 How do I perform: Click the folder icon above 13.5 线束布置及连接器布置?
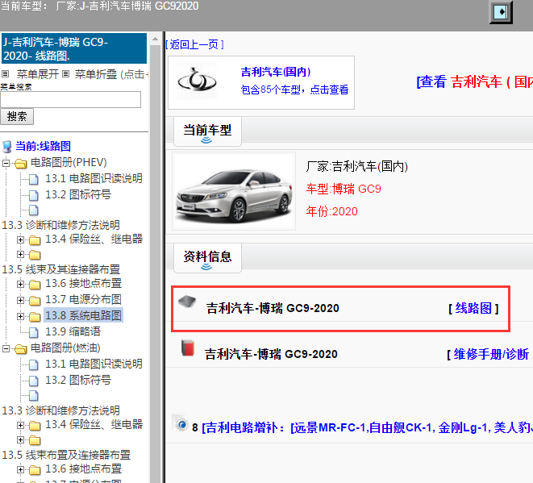tap(35, 440)
